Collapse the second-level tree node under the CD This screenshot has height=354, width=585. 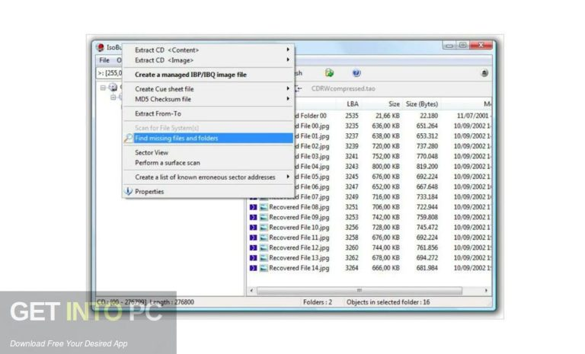pyautogui.click(x=113, y=97)
